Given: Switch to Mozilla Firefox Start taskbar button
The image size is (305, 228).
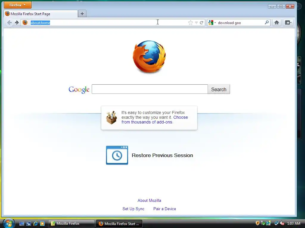Looking at the screenshot, I should tap(119, 224).
